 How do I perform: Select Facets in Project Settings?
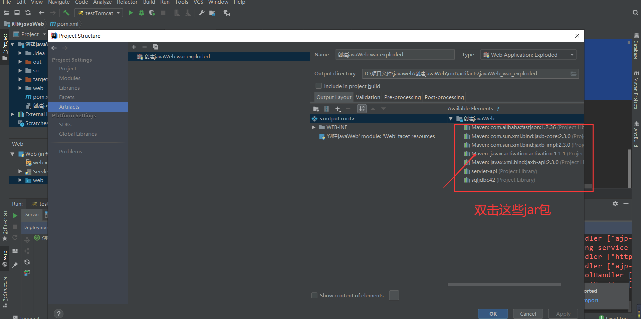click(x=67, y=97)
